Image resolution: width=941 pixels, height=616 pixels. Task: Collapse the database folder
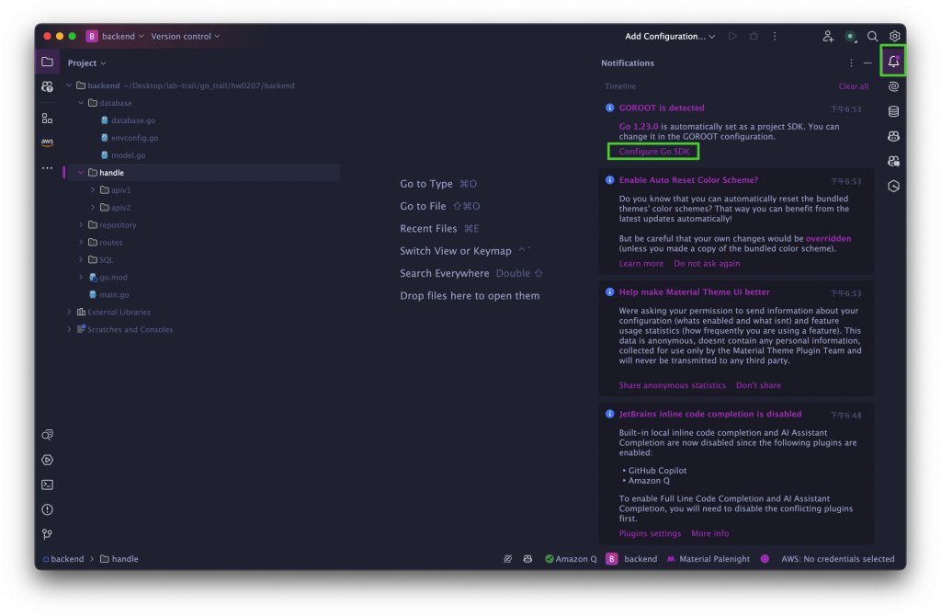pyautogui.click(x=81, y=103)
